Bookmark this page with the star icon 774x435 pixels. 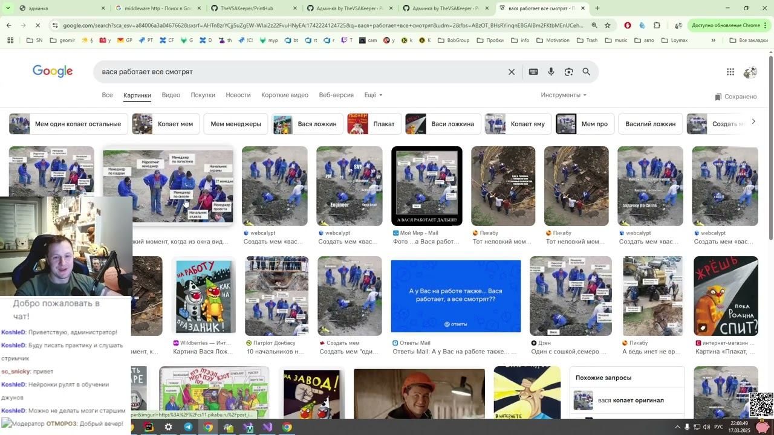point(607,25)
